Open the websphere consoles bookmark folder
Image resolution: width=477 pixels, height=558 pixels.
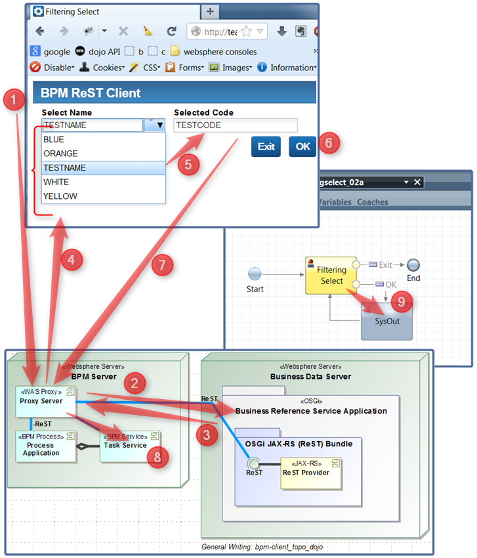tap(213, 52)
